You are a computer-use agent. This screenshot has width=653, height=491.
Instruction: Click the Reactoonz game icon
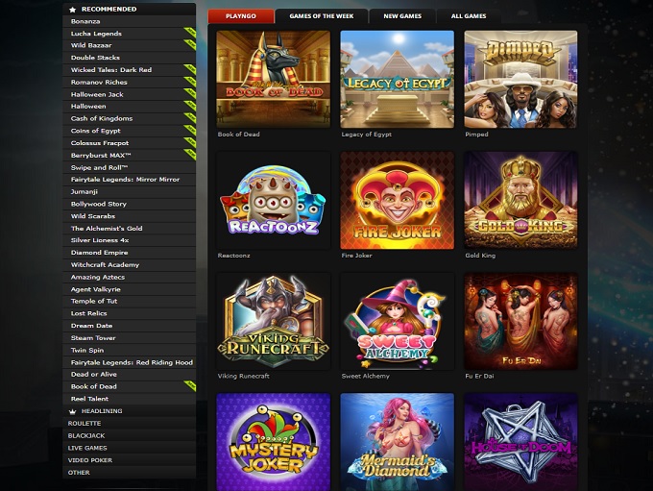click(x=273, y=200)
